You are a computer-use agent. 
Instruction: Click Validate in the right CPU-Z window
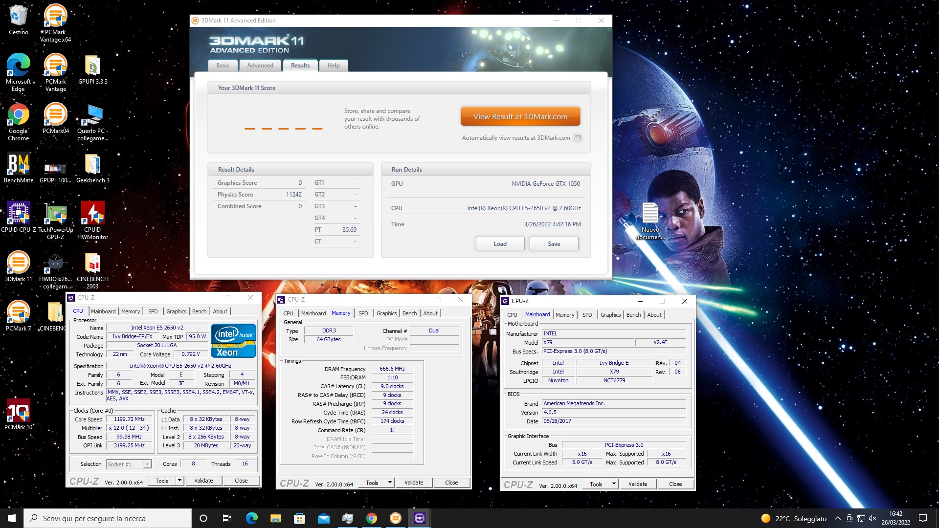pos(638,484)
